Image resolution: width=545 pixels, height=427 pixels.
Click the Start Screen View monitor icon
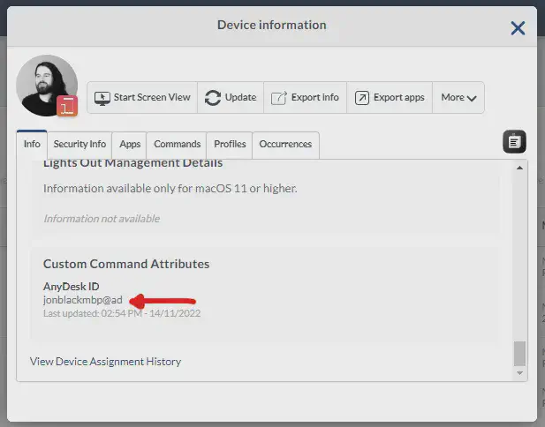(102, 97)
